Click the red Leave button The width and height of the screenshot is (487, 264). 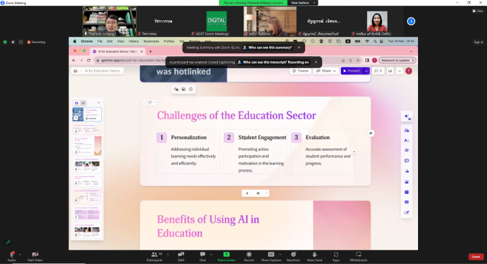point(476,257)
